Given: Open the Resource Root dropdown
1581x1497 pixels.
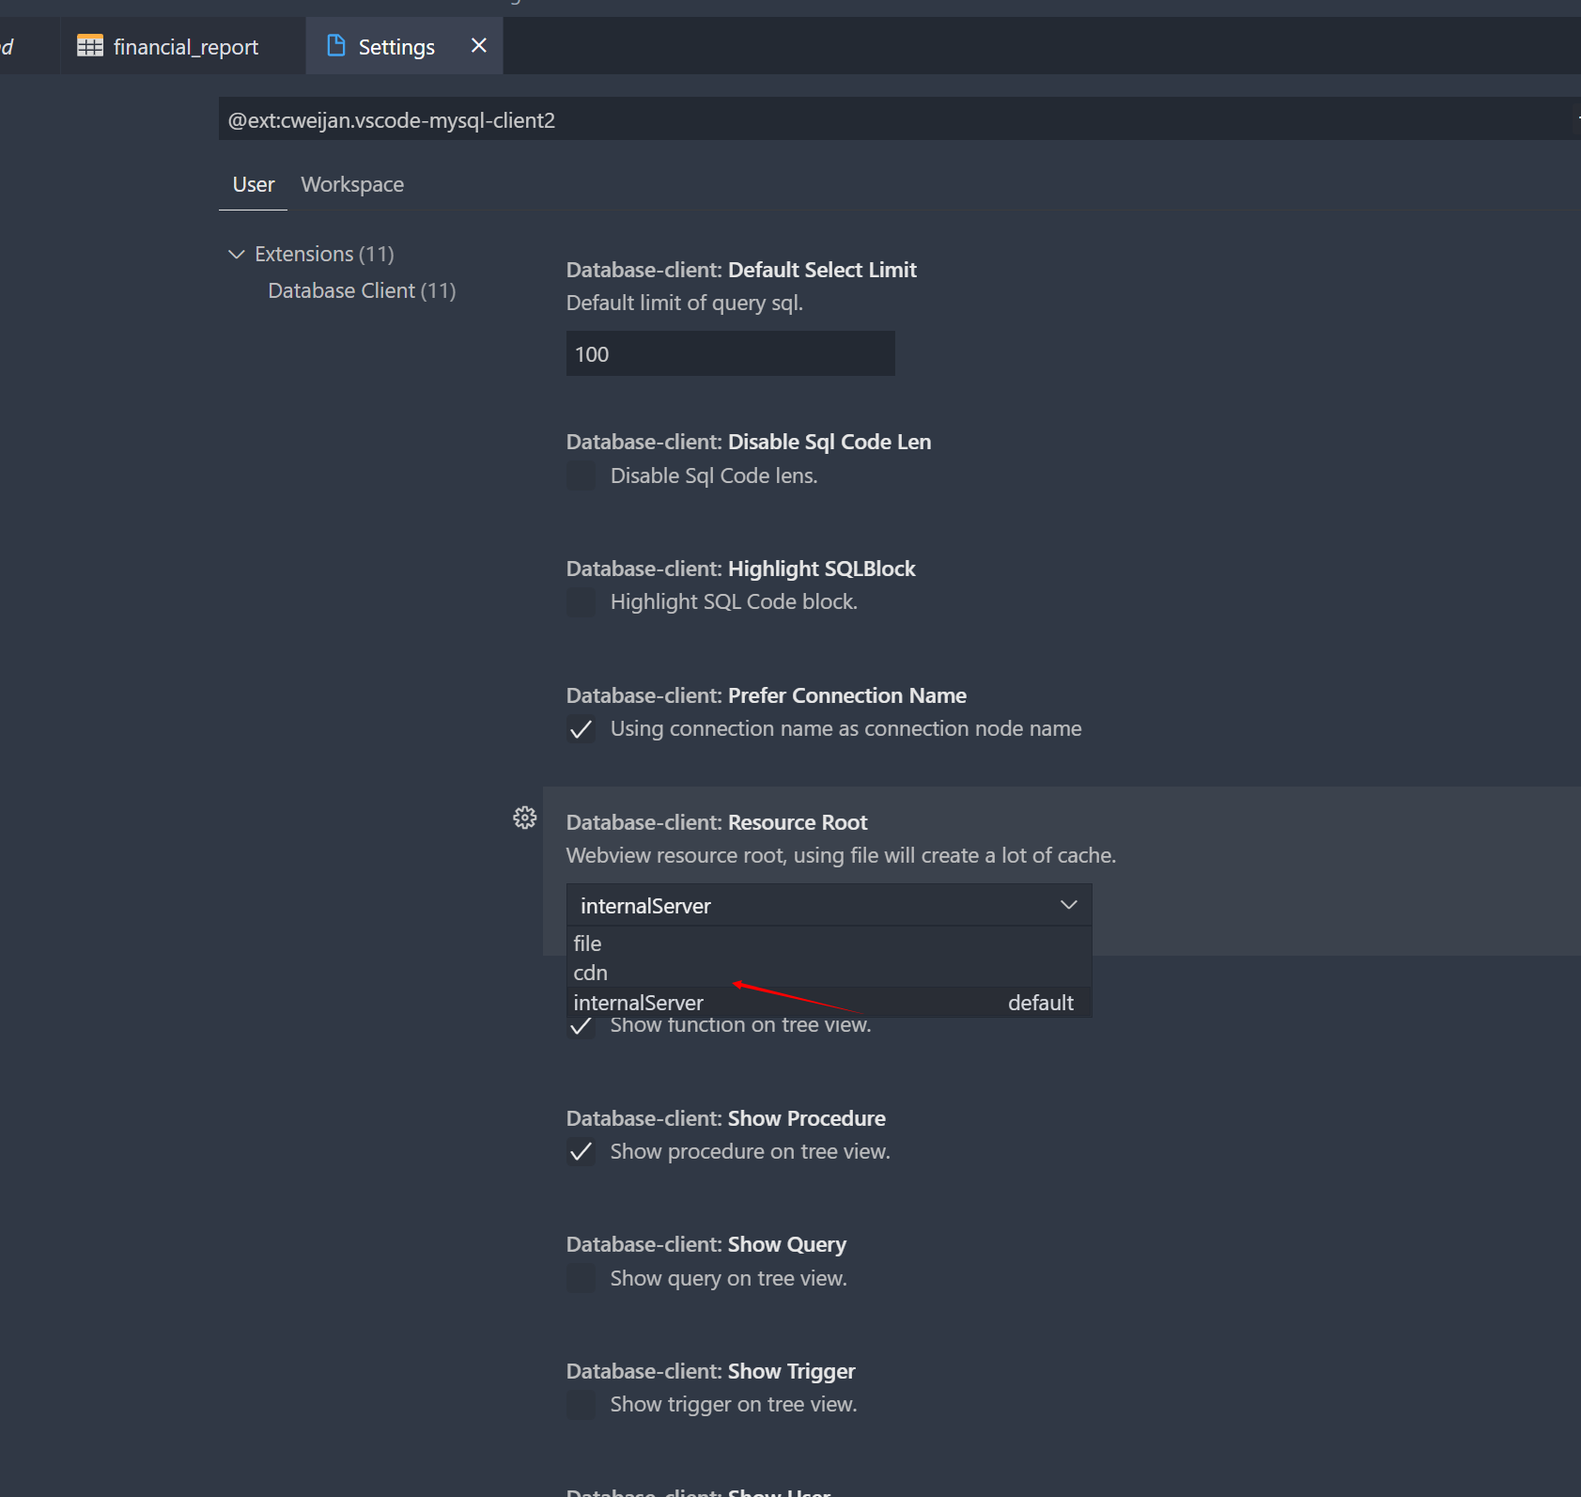Looking at the screenshot, I should pyautogui.click(x=1068, y=905).
